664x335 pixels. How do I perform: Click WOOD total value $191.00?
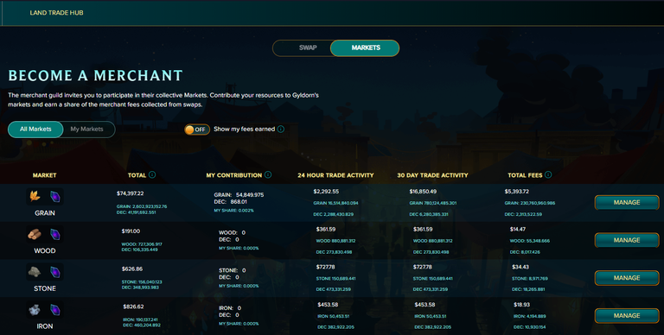point(131,231)
